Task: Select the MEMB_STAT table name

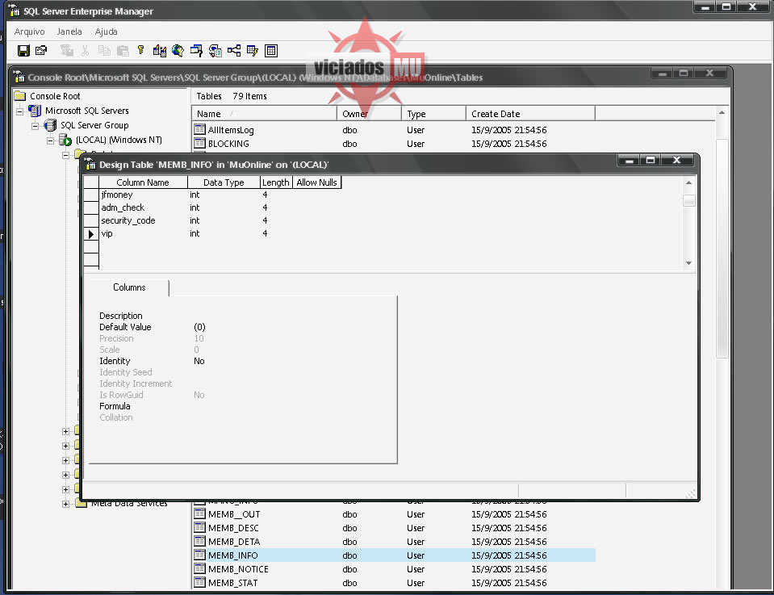Action: (232, 583)
